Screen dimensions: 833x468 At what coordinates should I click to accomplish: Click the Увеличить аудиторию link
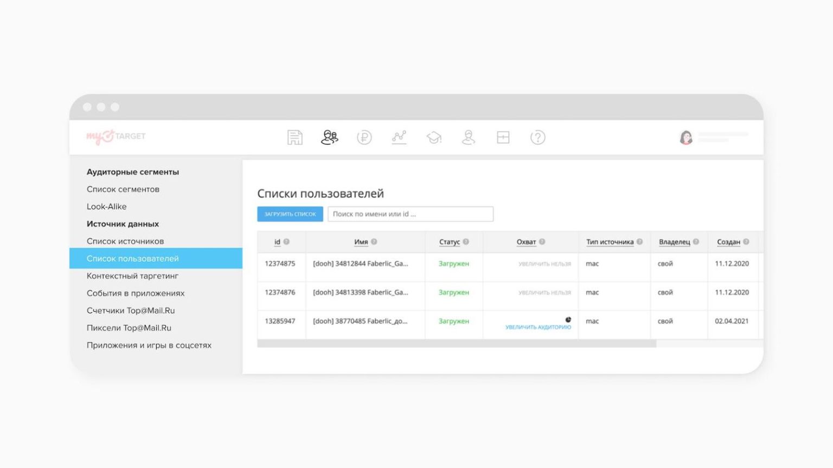click(538, 327)
